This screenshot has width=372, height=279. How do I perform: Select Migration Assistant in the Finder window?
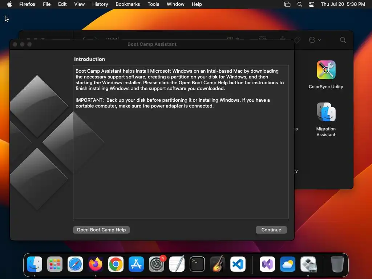(x=326, y=120)
